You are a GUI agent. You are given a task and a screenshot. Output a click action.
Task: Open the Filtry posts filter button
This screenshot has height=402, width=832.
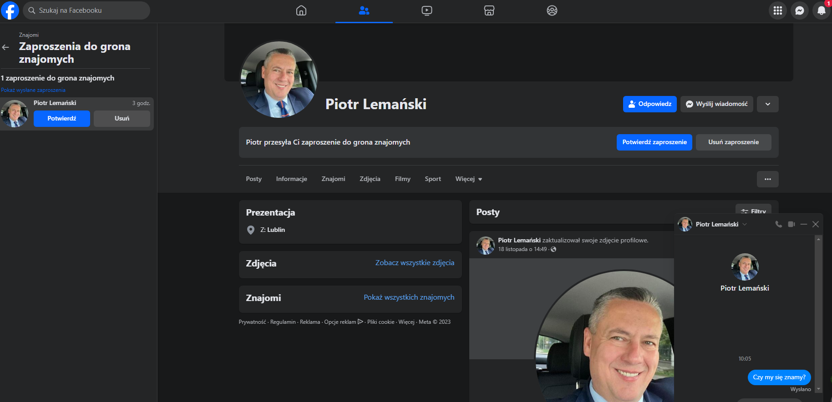click(754, 211)
